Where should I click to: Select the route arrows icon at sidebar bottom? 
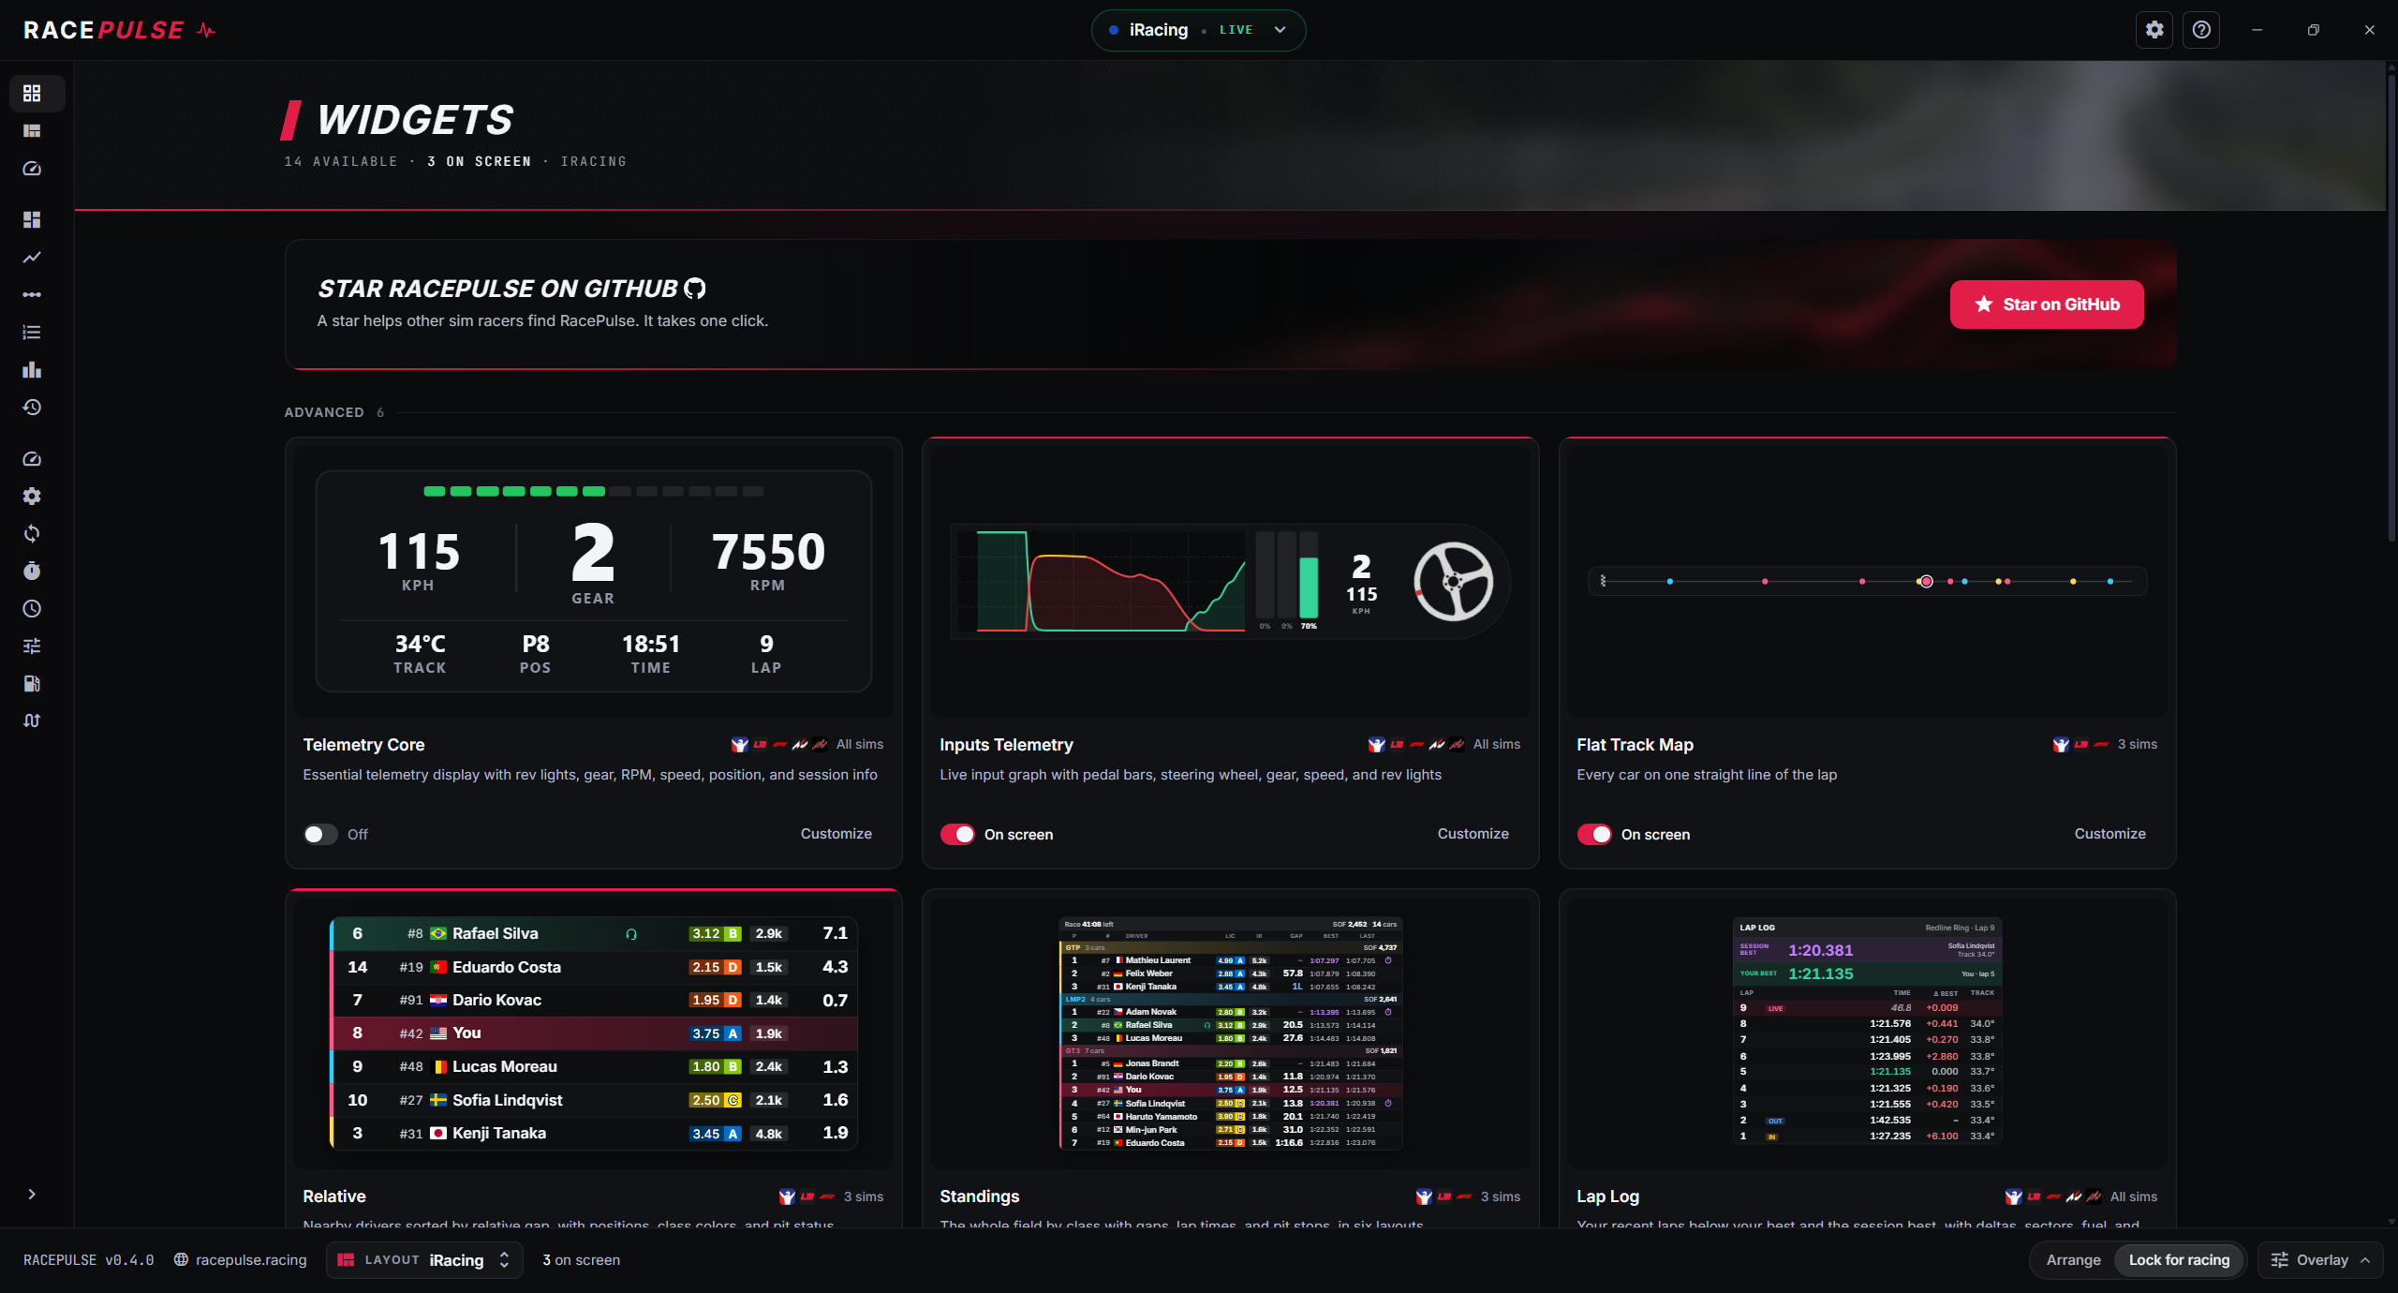click(32, 721)
